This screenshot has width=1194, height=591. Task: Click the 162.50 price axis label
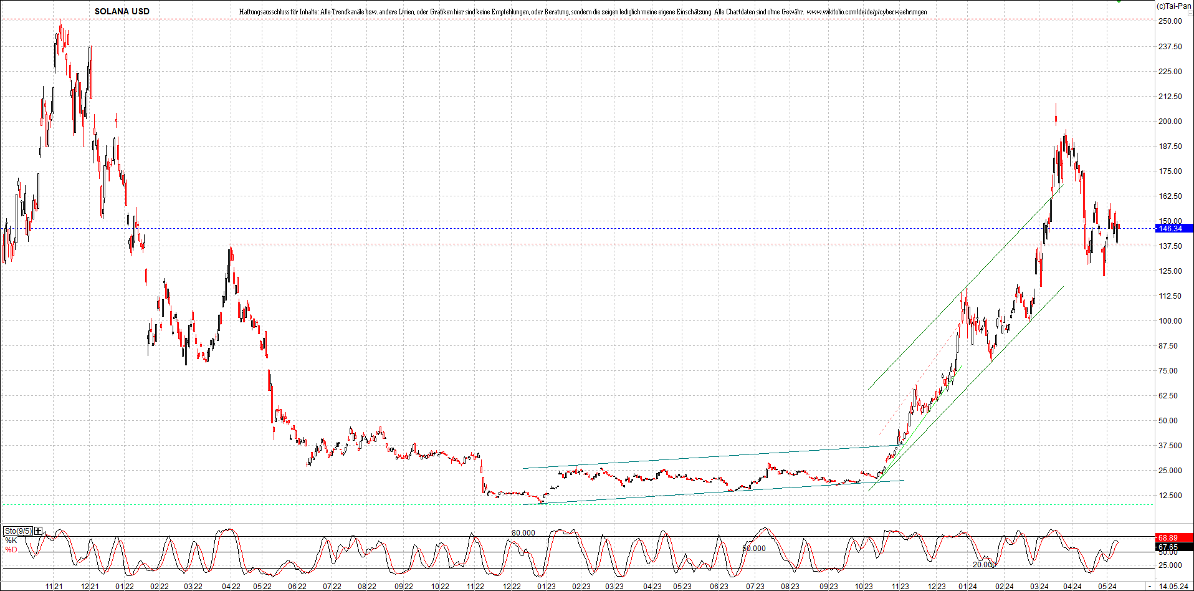click(x=1170, y=196)
